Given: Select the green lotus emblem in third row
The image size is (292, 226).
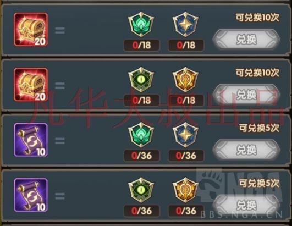Looking at the screenshot, I should pos(141,135).
